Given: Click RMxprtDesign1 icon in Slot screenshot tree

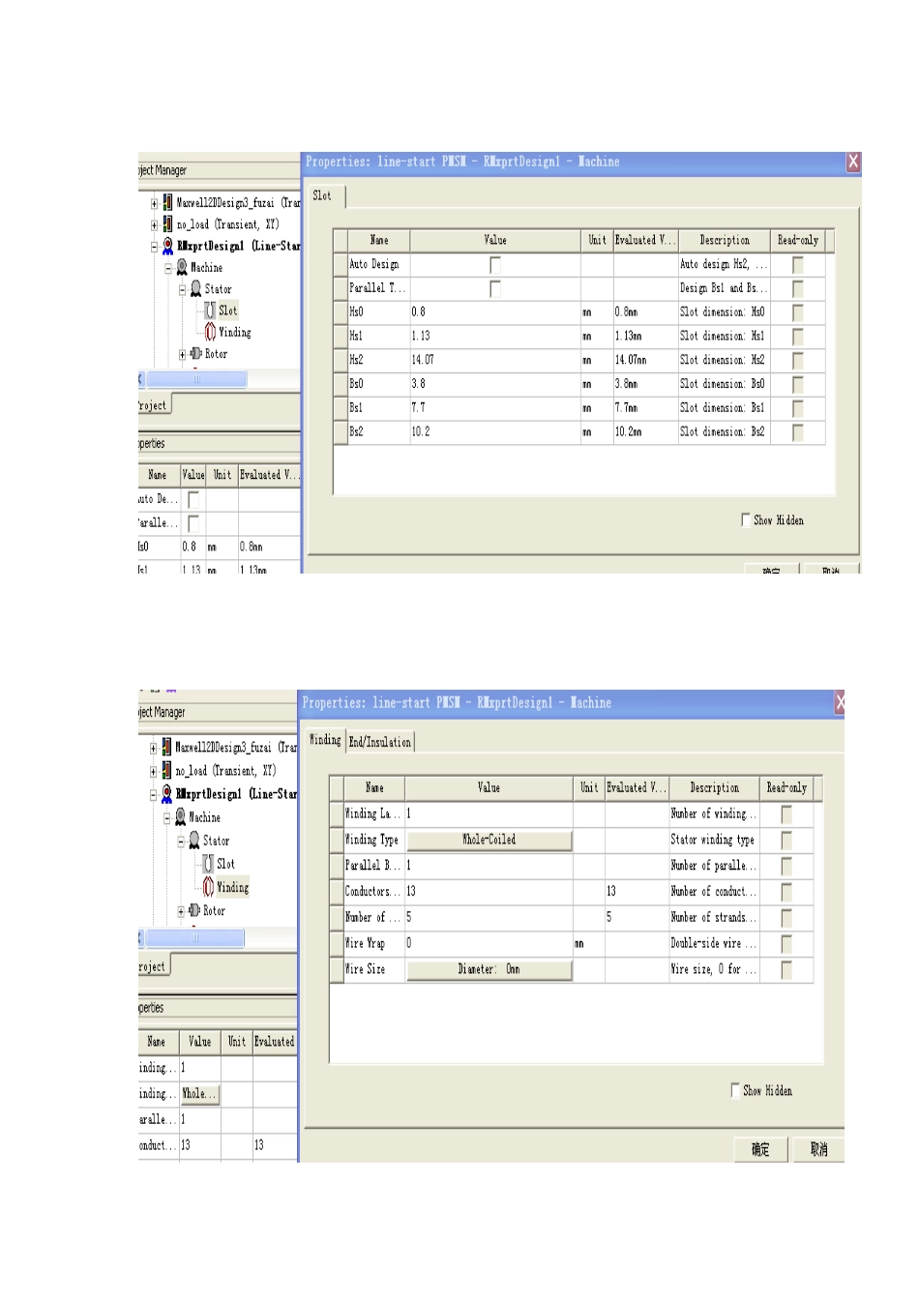Looking at the screenshot, I should pyautogui.click(x=167, y=246).
